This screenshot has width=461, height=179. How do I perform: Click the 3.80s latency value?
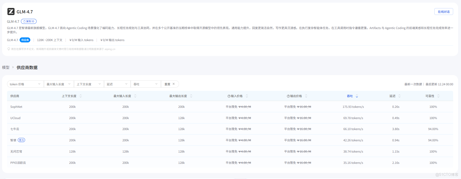point(396,129)
